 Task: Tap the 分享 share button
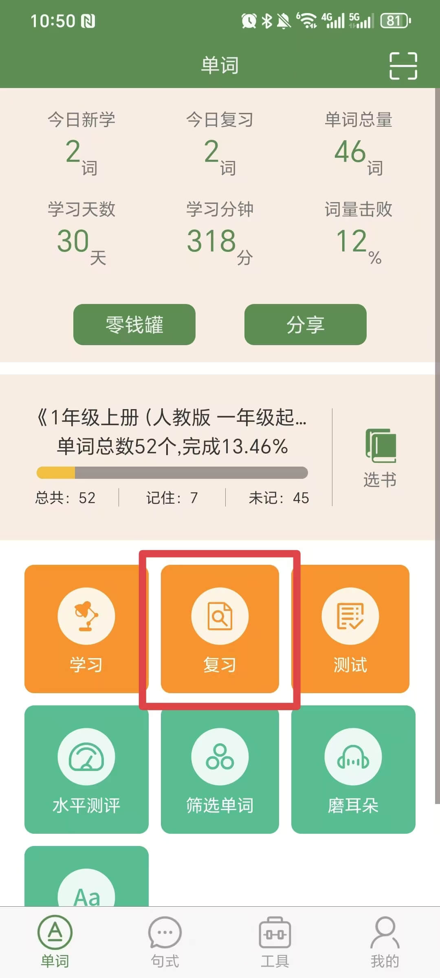306,324
